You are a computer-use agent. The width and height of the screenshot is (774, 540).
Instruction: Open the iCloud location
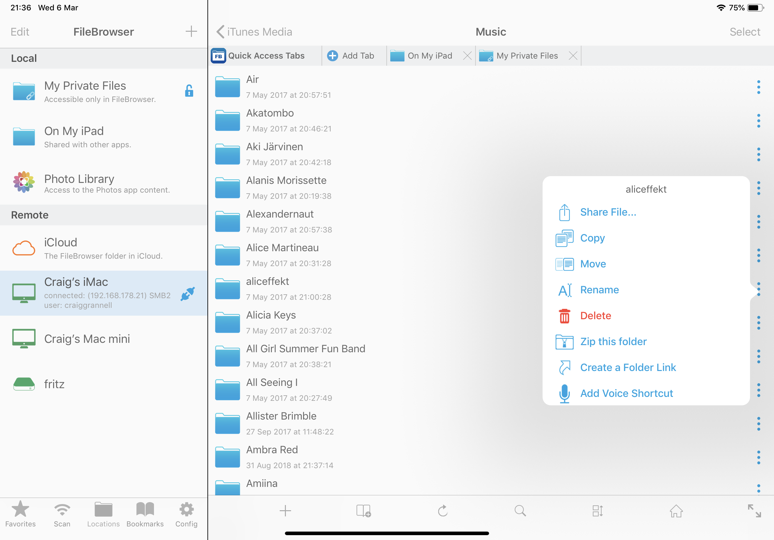tap(103, 248)
